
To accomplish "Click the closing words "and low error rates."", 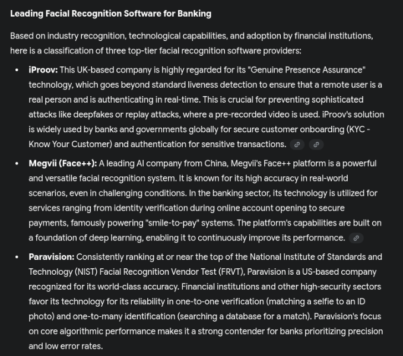I will [x=65, y=346].
